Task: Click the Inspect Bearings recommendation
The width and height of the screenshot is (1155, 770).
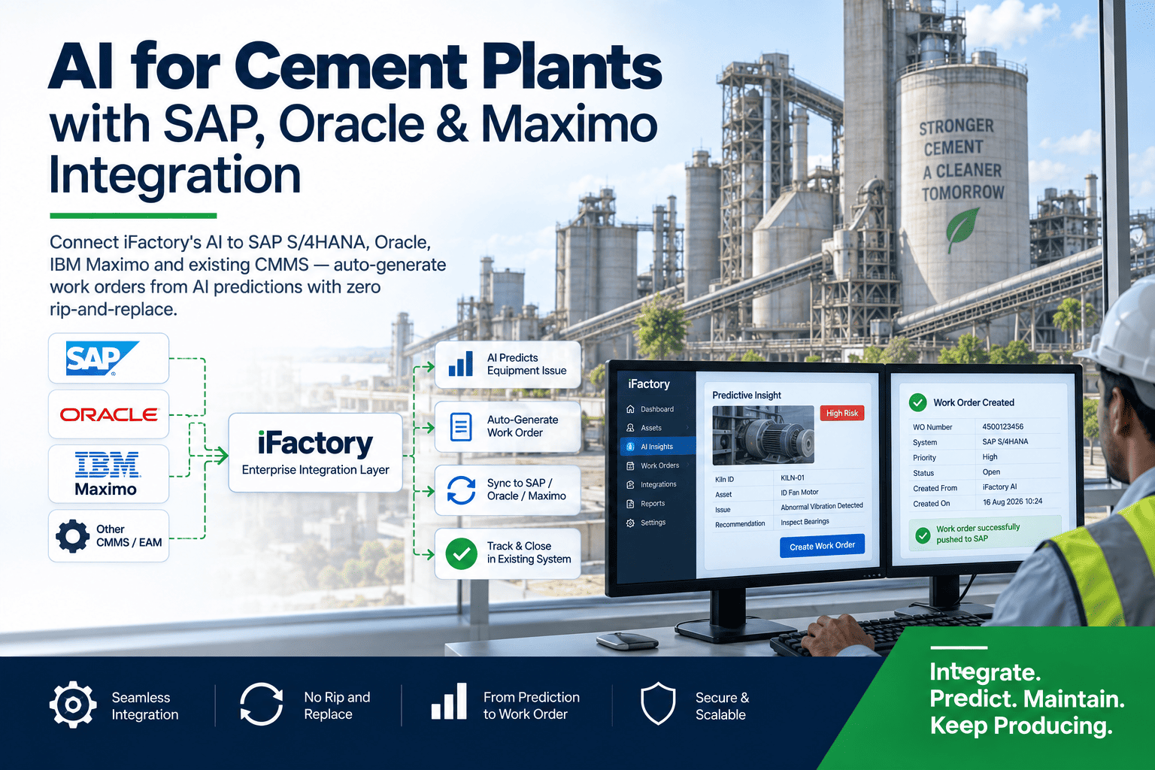Action: pos(805,522)
